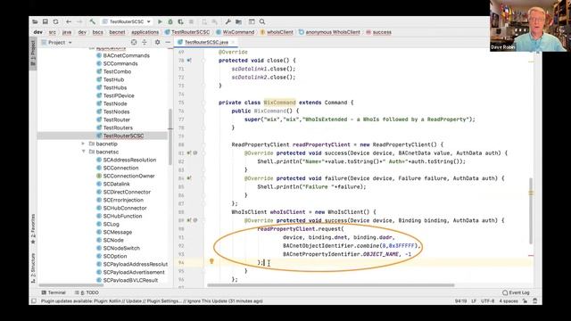Select the TestRouterSCSC.java editor tab

pyautogui.click(x=206, y=42)
